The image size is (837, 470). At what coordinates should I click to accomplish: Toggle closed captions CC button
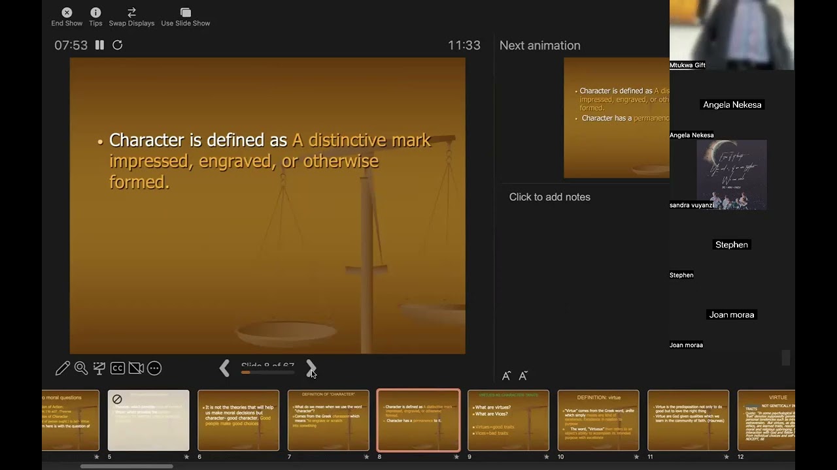click(x=118, y=368)
